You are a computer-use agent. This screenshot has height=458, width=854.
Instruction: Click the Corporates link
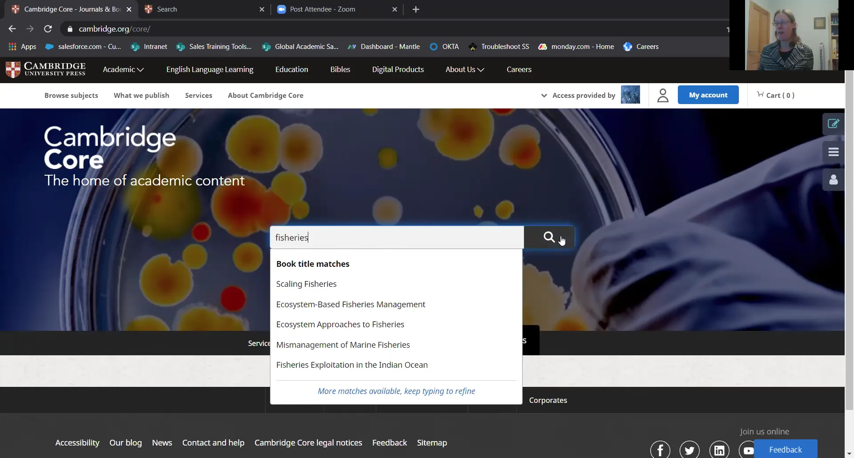click(x=548, y=400)
